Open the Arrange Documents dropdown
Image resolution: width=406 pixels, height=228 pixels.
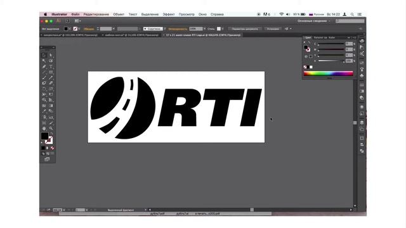pos(77,21)
